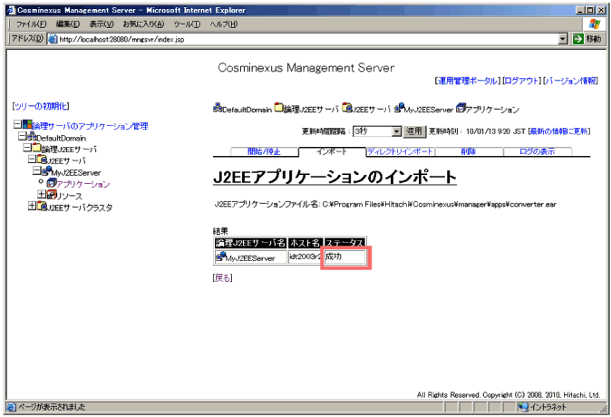The height and width of the screenshot is (417, 611).
Task: Click the page icon in the status bar
Action: pyautogui.click(x=11, y=407)
